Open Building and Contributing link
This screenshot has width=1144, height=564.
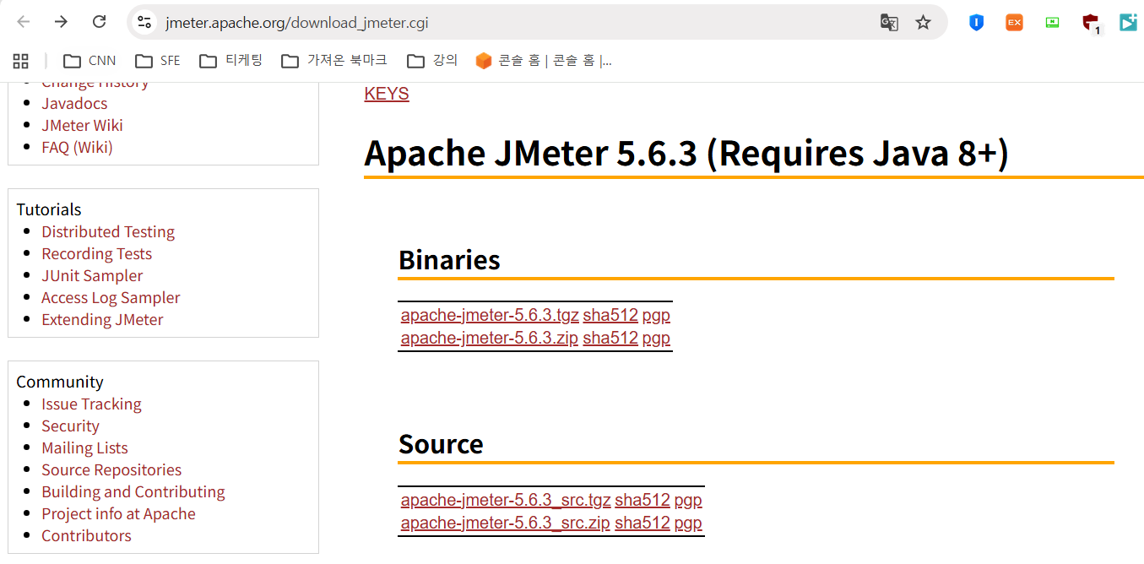coord(133,491)
